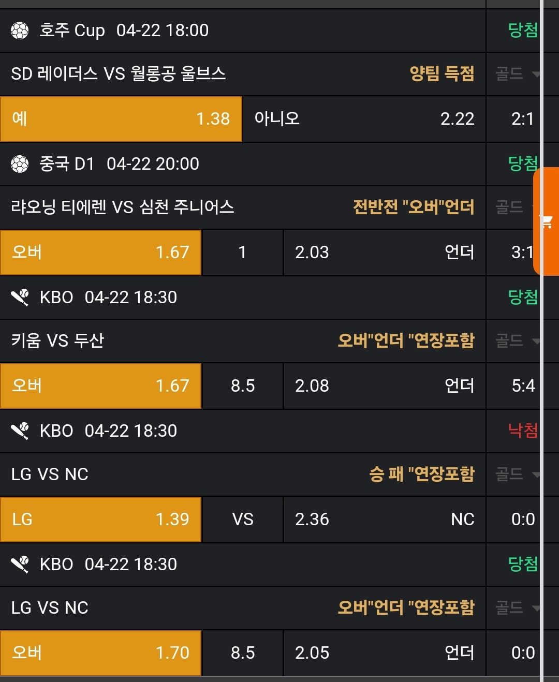Select 언더 2.08 for 키움 VS 두산

(x=385, y=386)
